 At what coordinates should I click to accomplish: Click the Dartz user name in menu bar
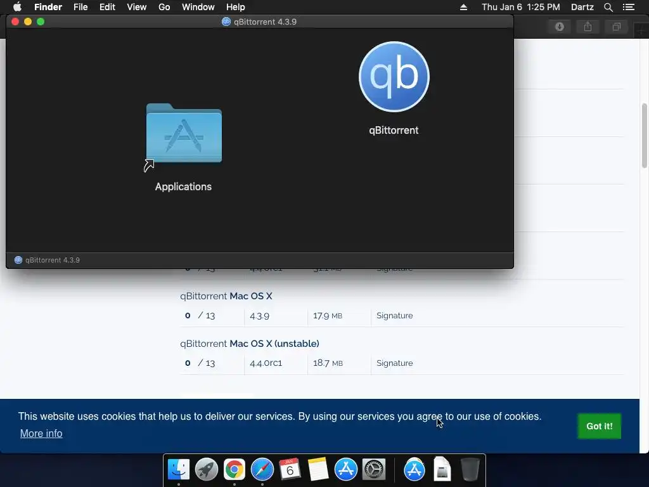[x=582, y=7]
